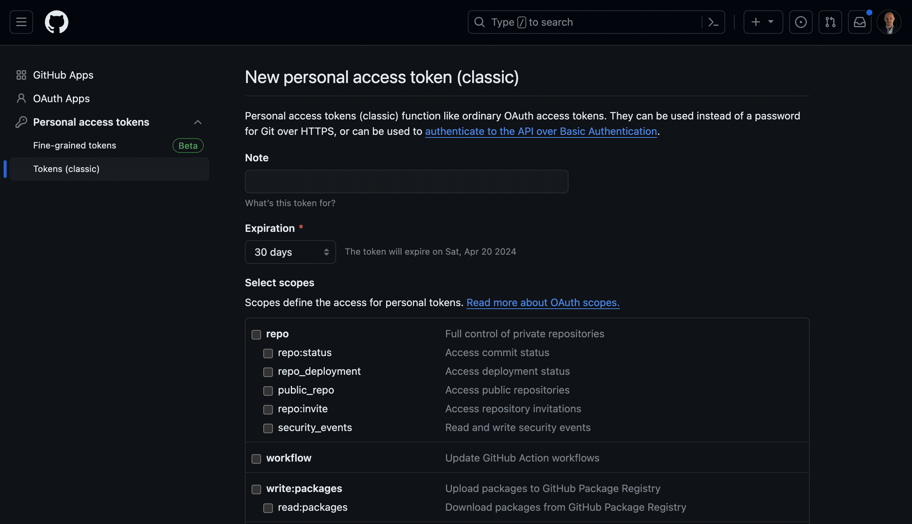The width and height of the screenshot is (912, 524).
Task: Open the Pull requests icon
Action: click(830, 22)
